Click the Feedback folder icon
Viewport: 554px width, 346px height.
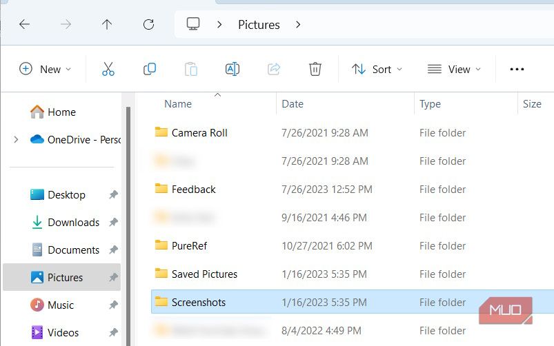[x=161, y=189]
